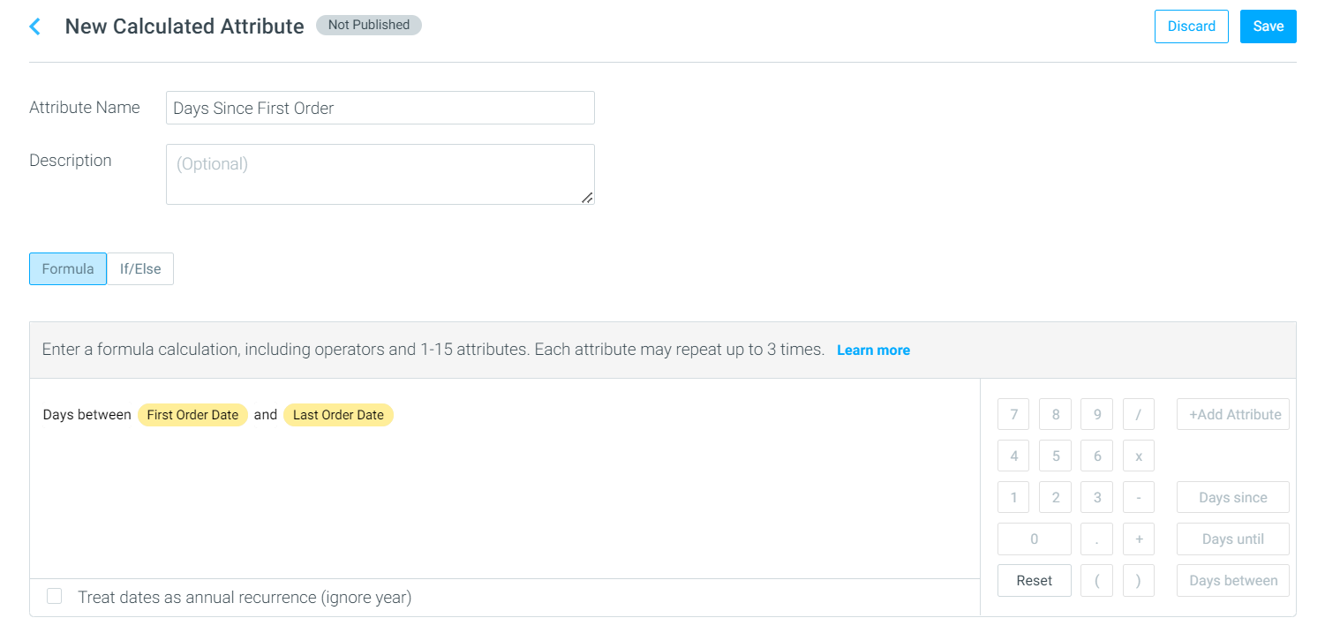1340x633 pixels.
Task: Insert the decimal point key
Action: click(1096, 539)
